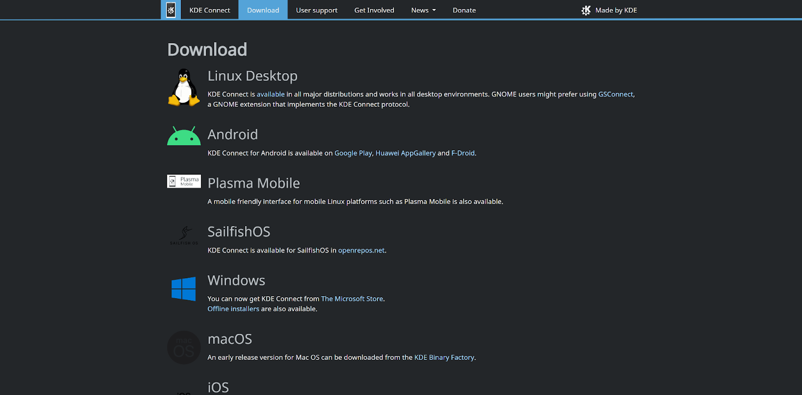
Task: Open the F-Droid link
Action: [463, 153]
